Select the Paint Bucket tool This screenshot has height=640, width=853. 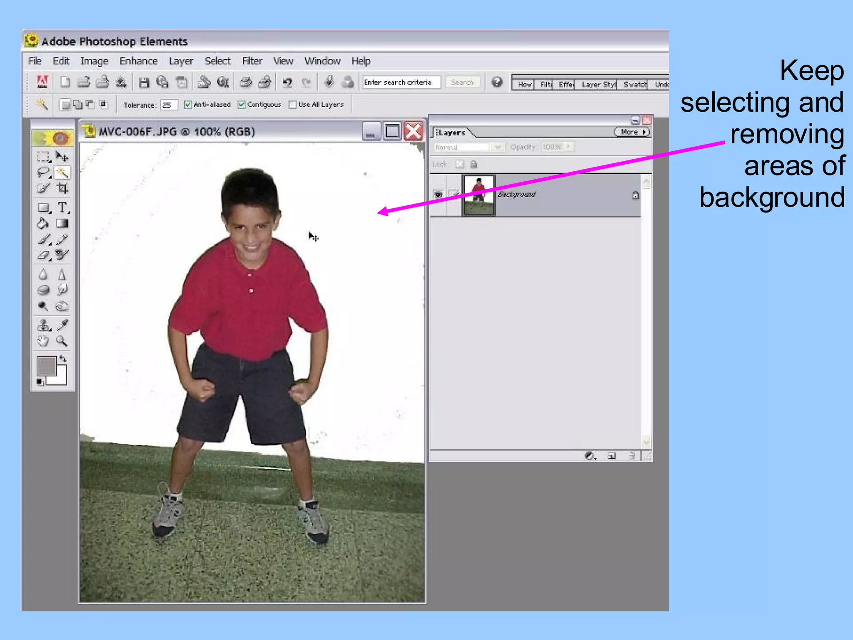click(x=43, y=224)
